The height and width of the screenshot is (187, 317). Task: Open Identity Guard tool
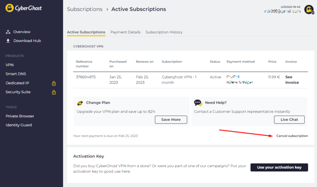(x=19, y=125)
